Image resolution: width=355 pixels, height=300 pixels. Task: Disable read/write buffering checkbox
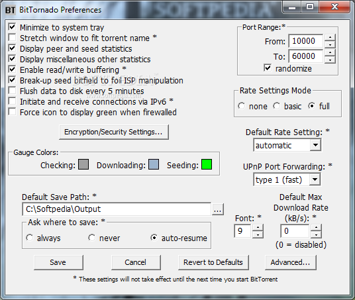point(12,70)
